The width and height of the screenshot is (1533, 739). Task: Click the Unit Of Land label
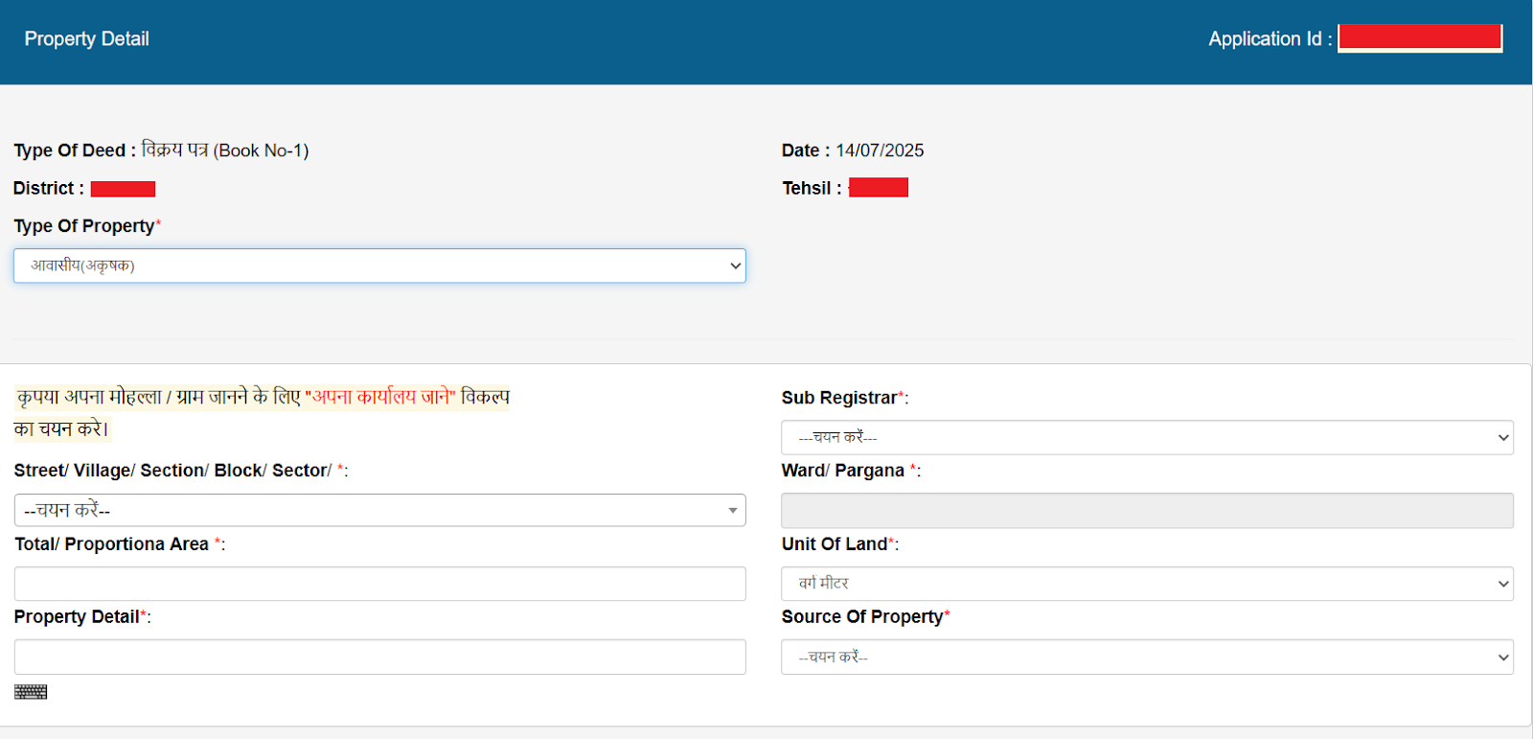(835, 544)
